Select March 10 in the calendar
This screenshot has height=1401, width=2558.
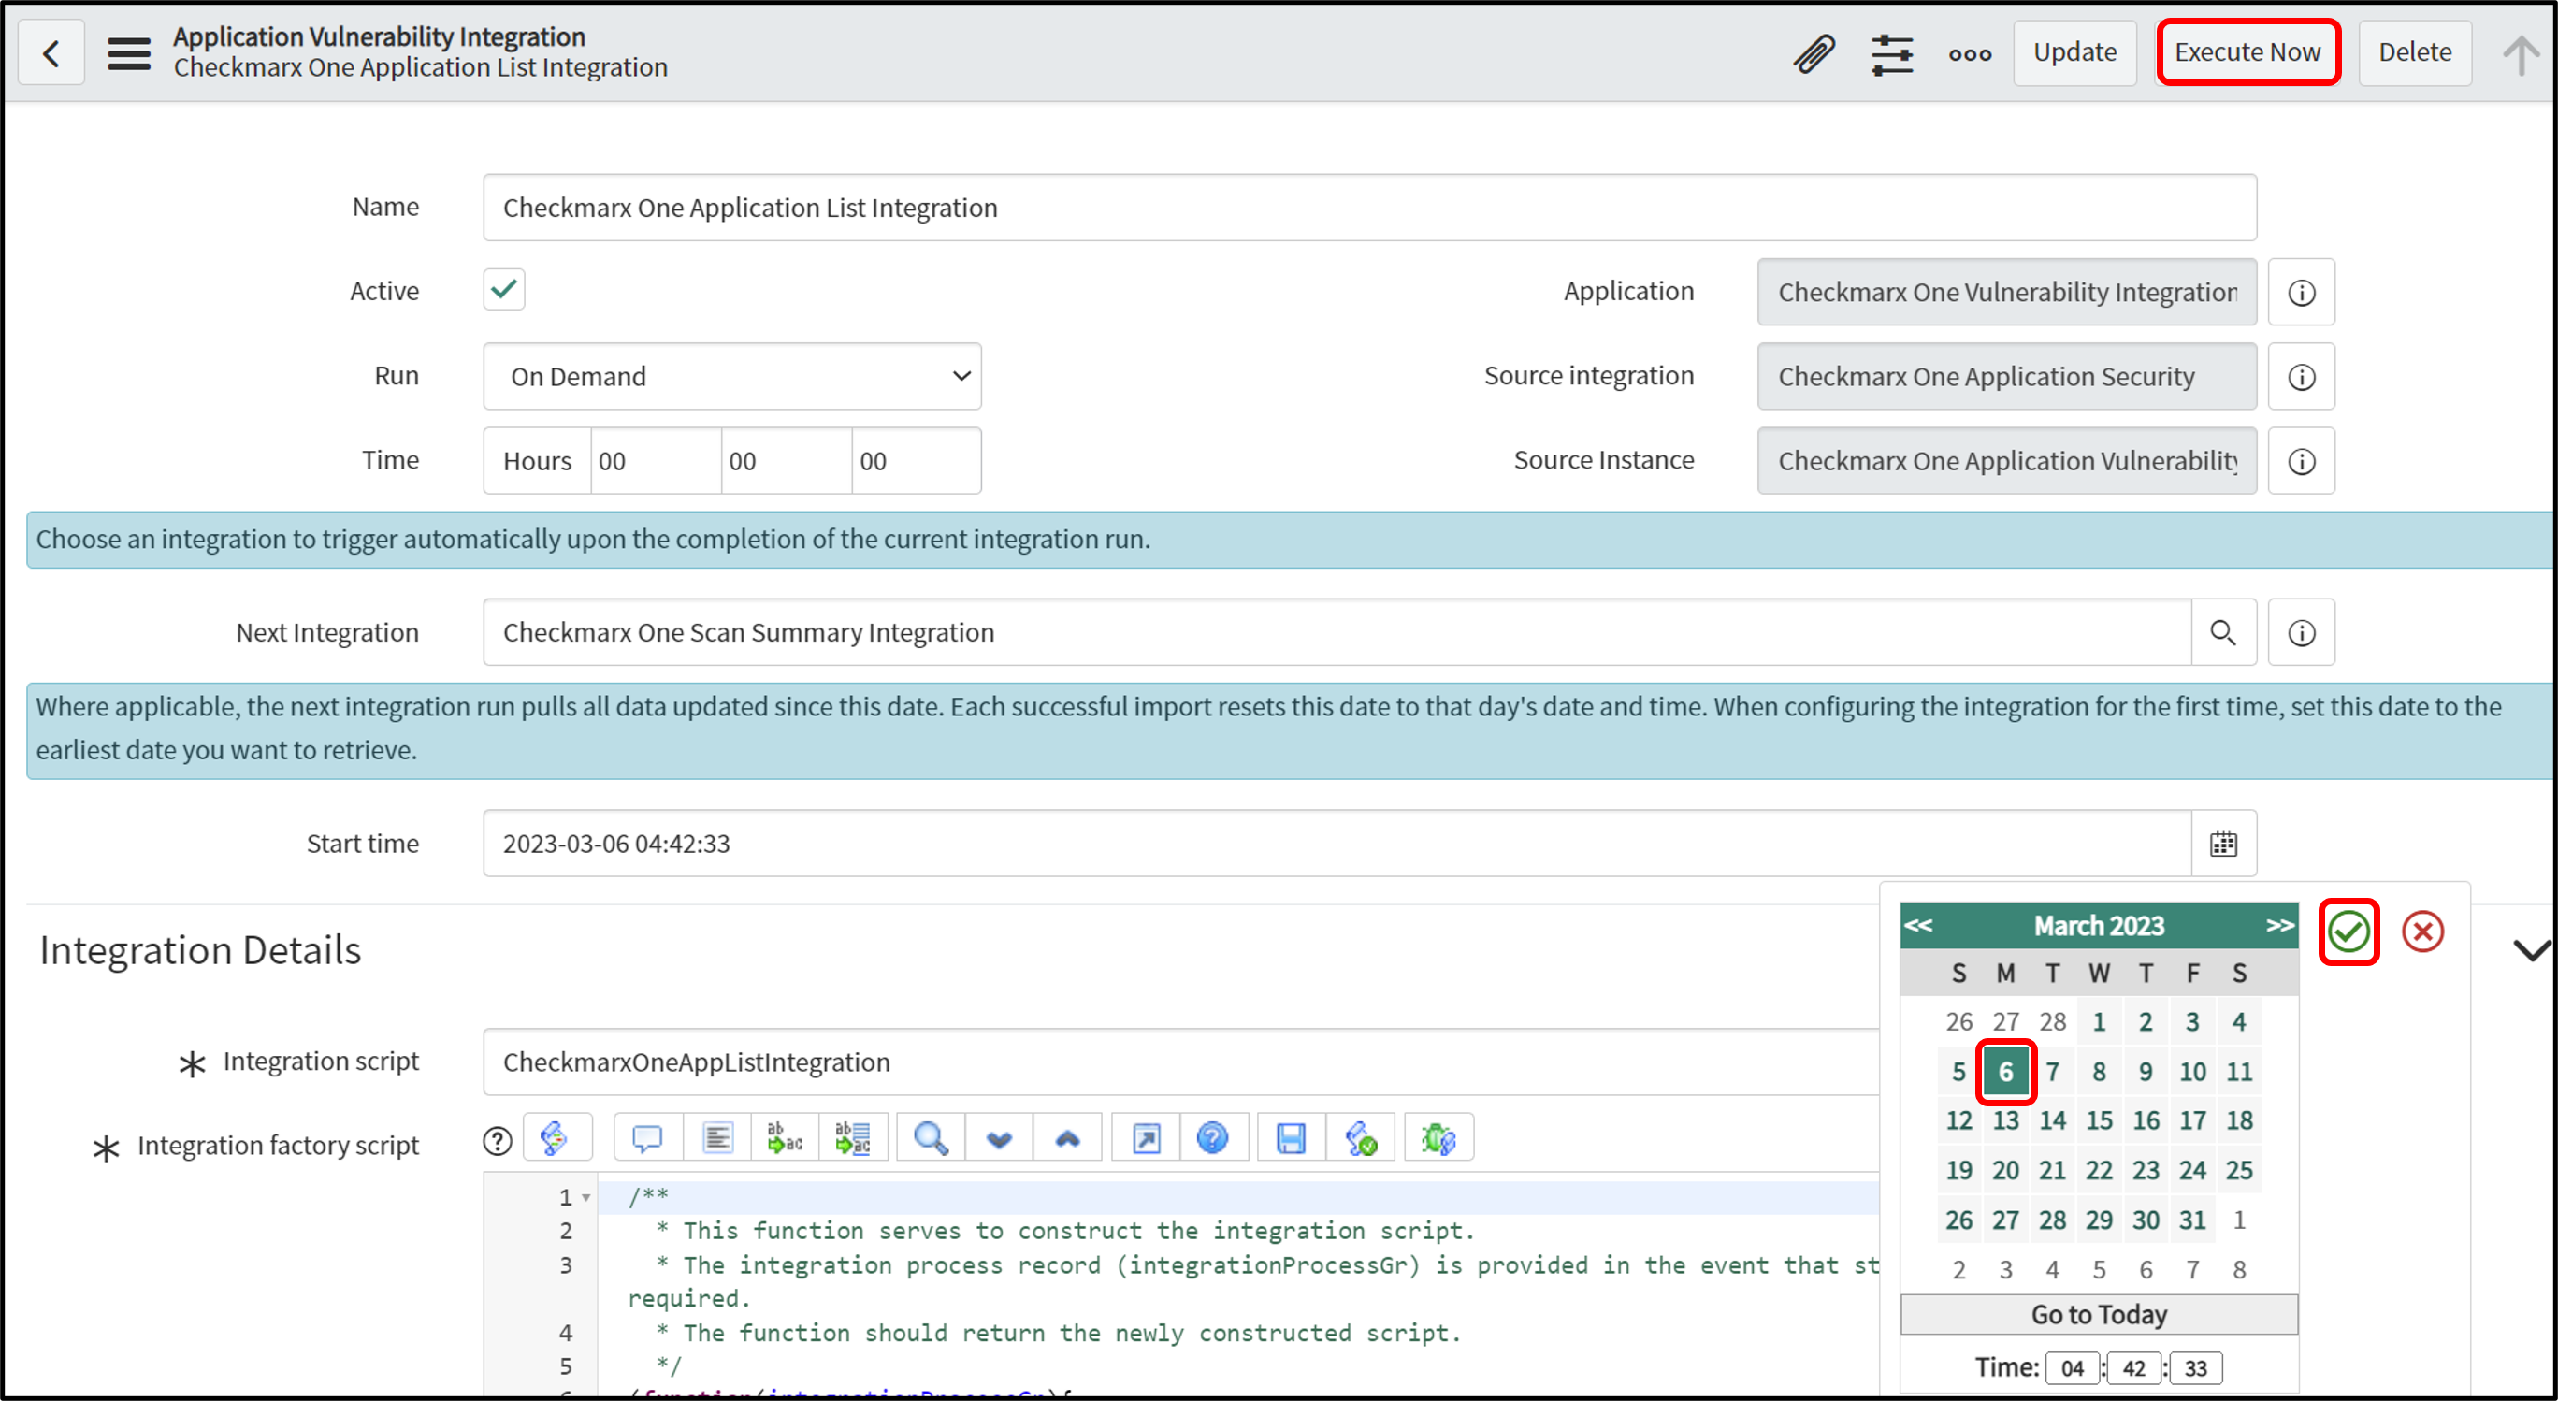pos(2191,1072)
